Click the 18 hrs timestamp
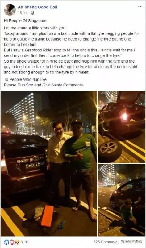The height and width of the screenshot is (248, 146). click(23, 13)
